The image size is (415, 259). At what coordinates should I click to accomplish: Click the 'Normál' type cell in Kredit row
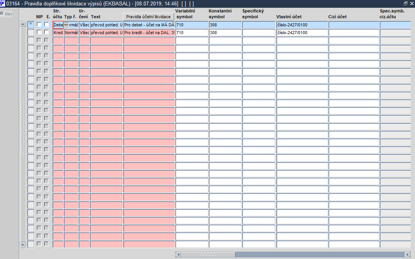click(x=71, y=33)
